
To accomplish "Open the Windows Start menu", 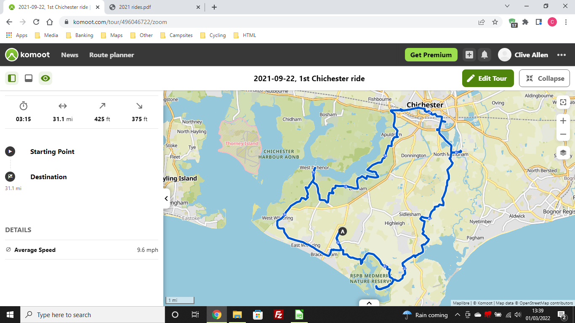I will tap(10, 315).
